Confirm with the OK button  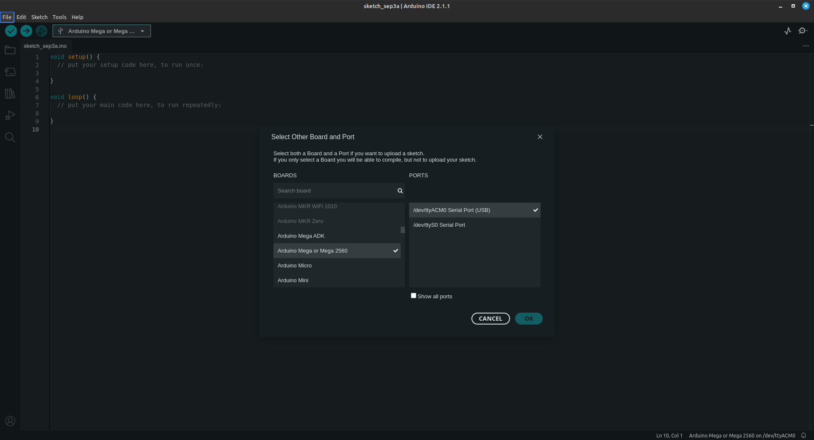pyautogui.click(x=529, y=319)
